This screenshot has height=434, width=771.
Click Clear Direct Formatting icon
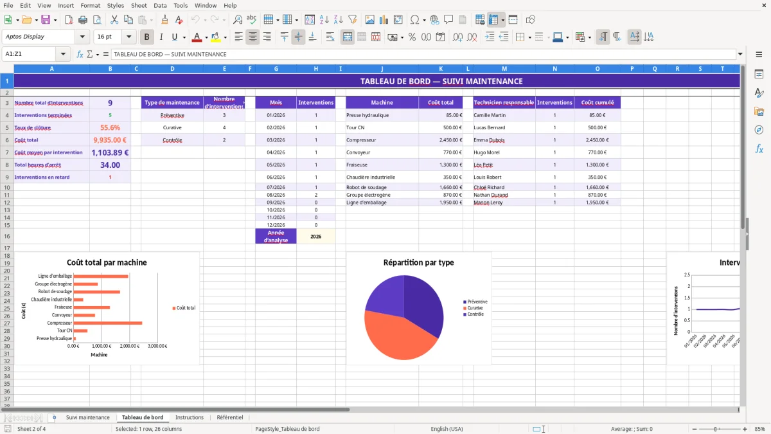point(178,20)
